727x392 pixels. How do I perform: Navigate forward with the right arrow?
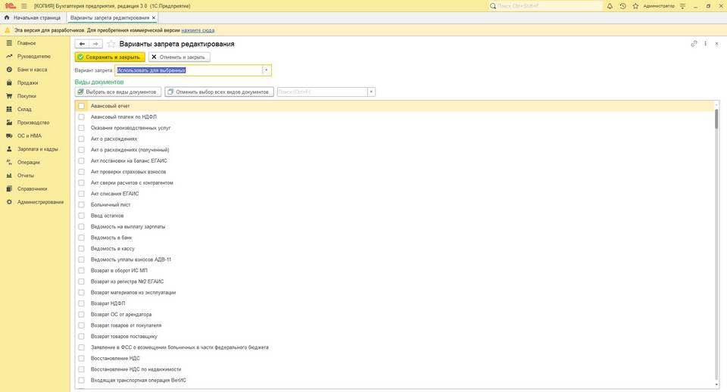[95, 44]
